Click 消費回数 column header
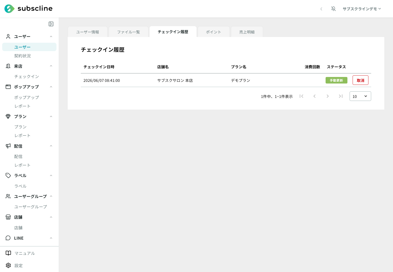 (x=312, y=67)
